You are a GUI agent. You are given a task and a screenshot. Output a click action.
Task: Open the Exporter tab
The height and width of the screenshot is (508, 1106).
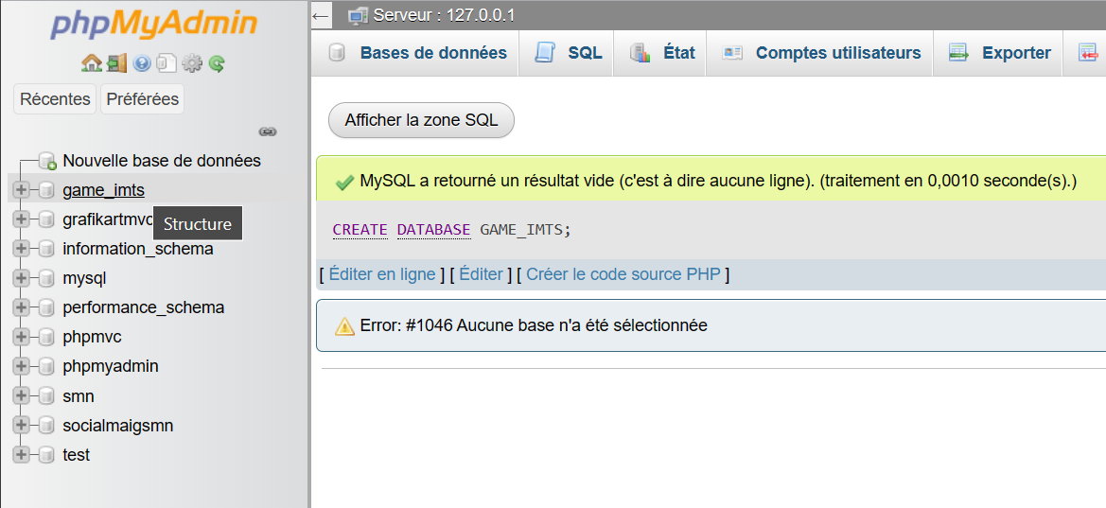click(1000, 53)
